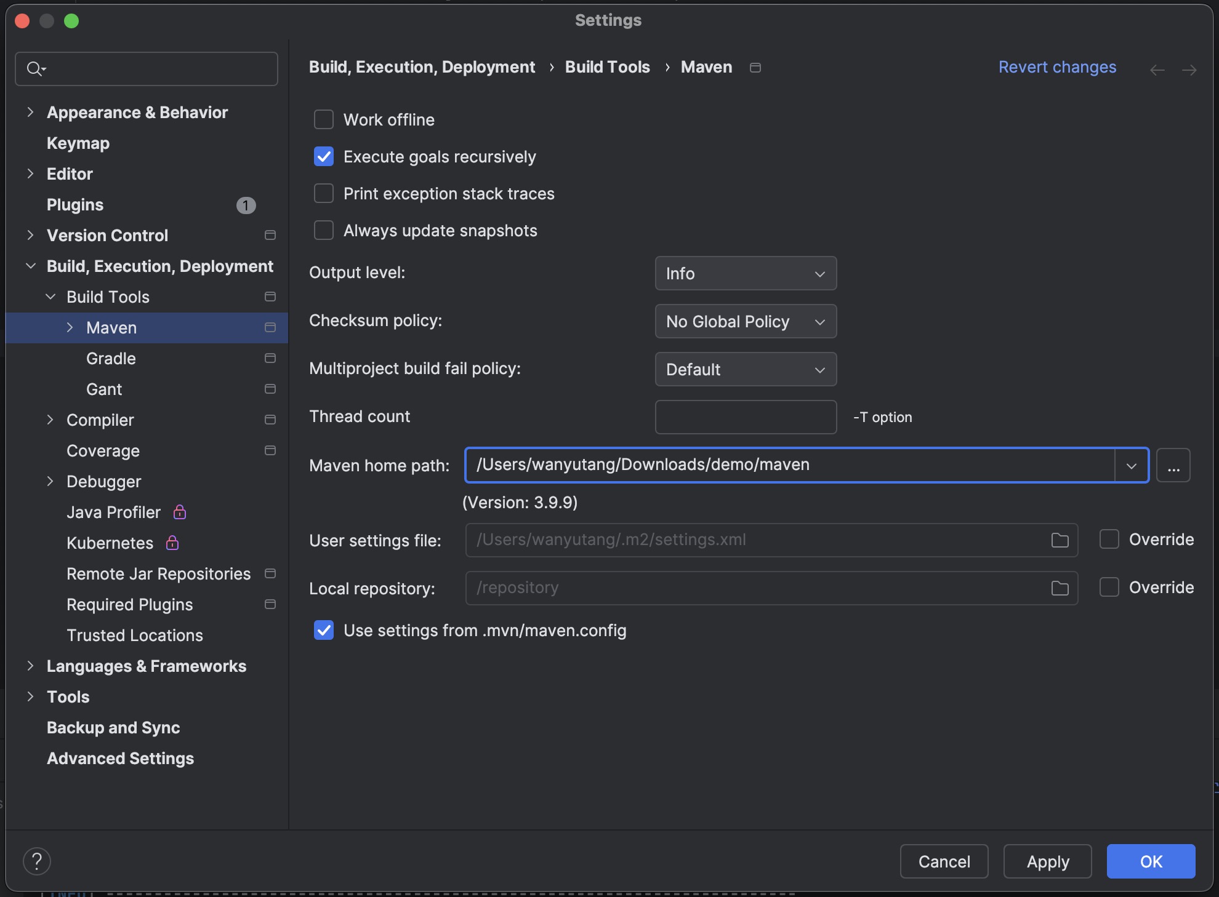This screenshot has width=1219, height=897.
Task: Click Build Tools in the breadcrumb
Action: point(608,67)
